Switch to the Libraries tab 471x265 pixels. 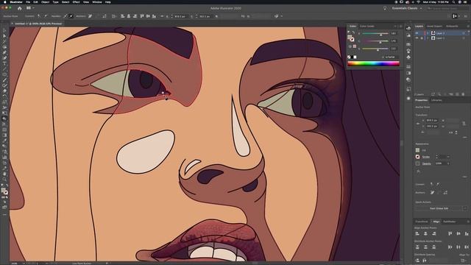pyautogui.click(x=436, y=100)
